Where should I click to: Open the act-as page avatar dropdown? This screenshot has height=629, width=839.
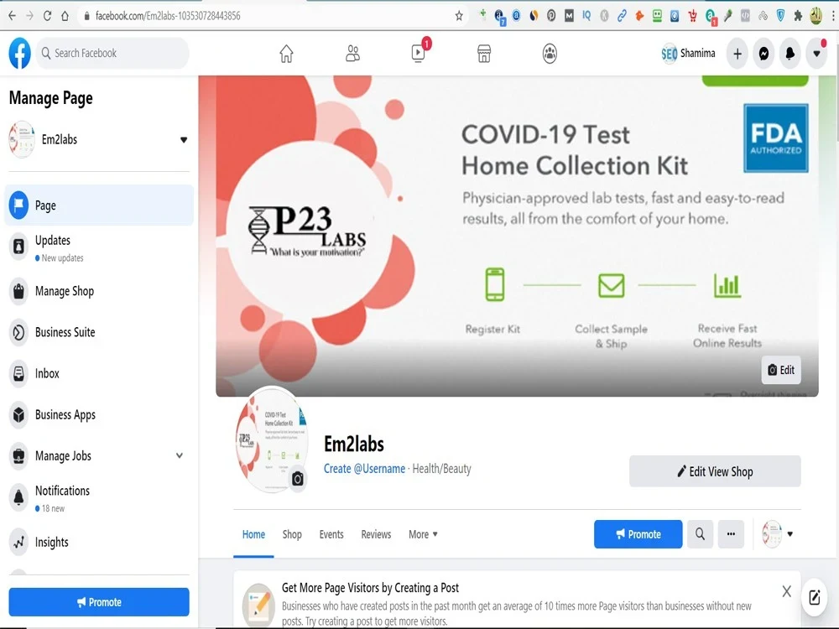coord(778,533)
